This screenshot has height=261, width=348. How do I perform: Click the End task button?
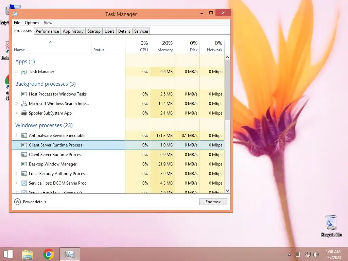tap(213, 202)
